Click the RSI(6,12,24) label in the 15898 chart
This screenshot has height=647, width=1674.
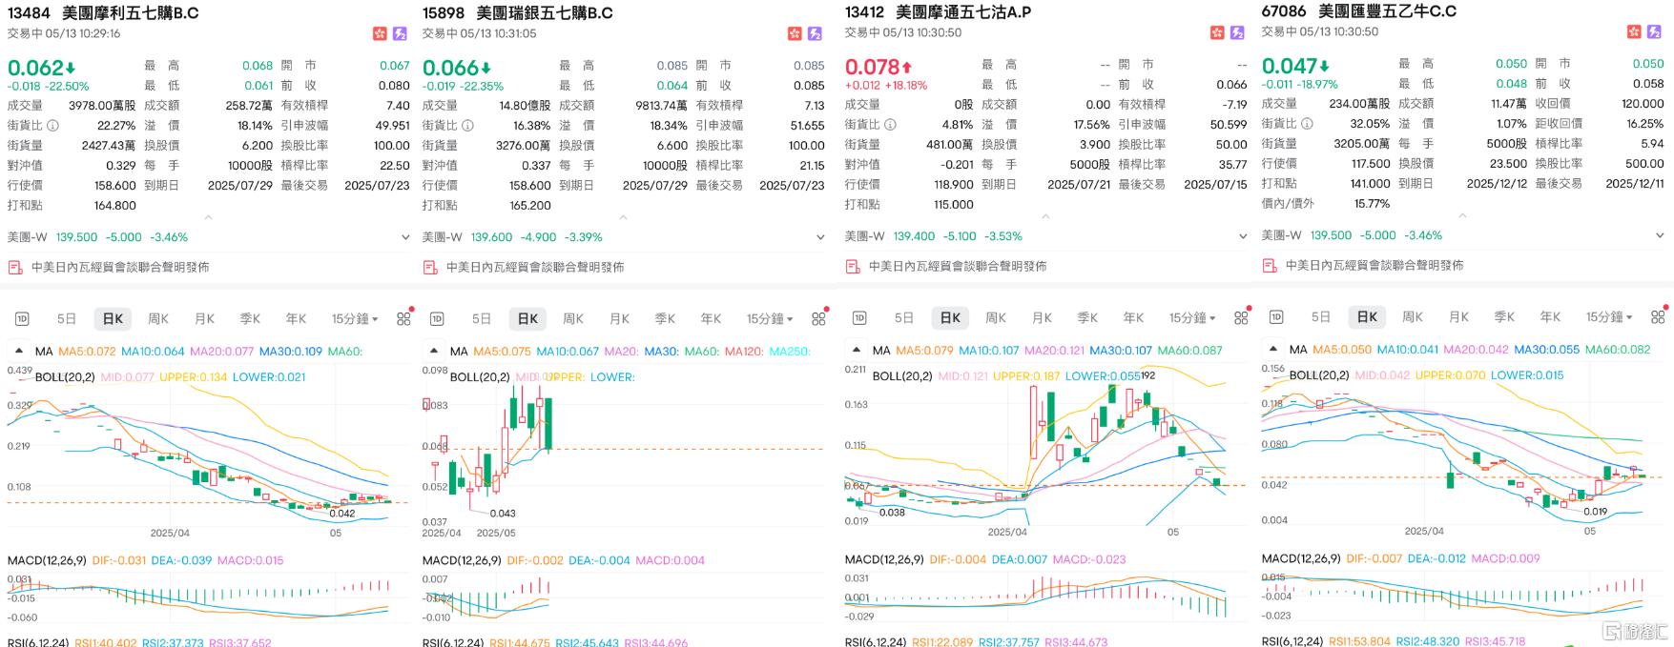tap(453, 642)
